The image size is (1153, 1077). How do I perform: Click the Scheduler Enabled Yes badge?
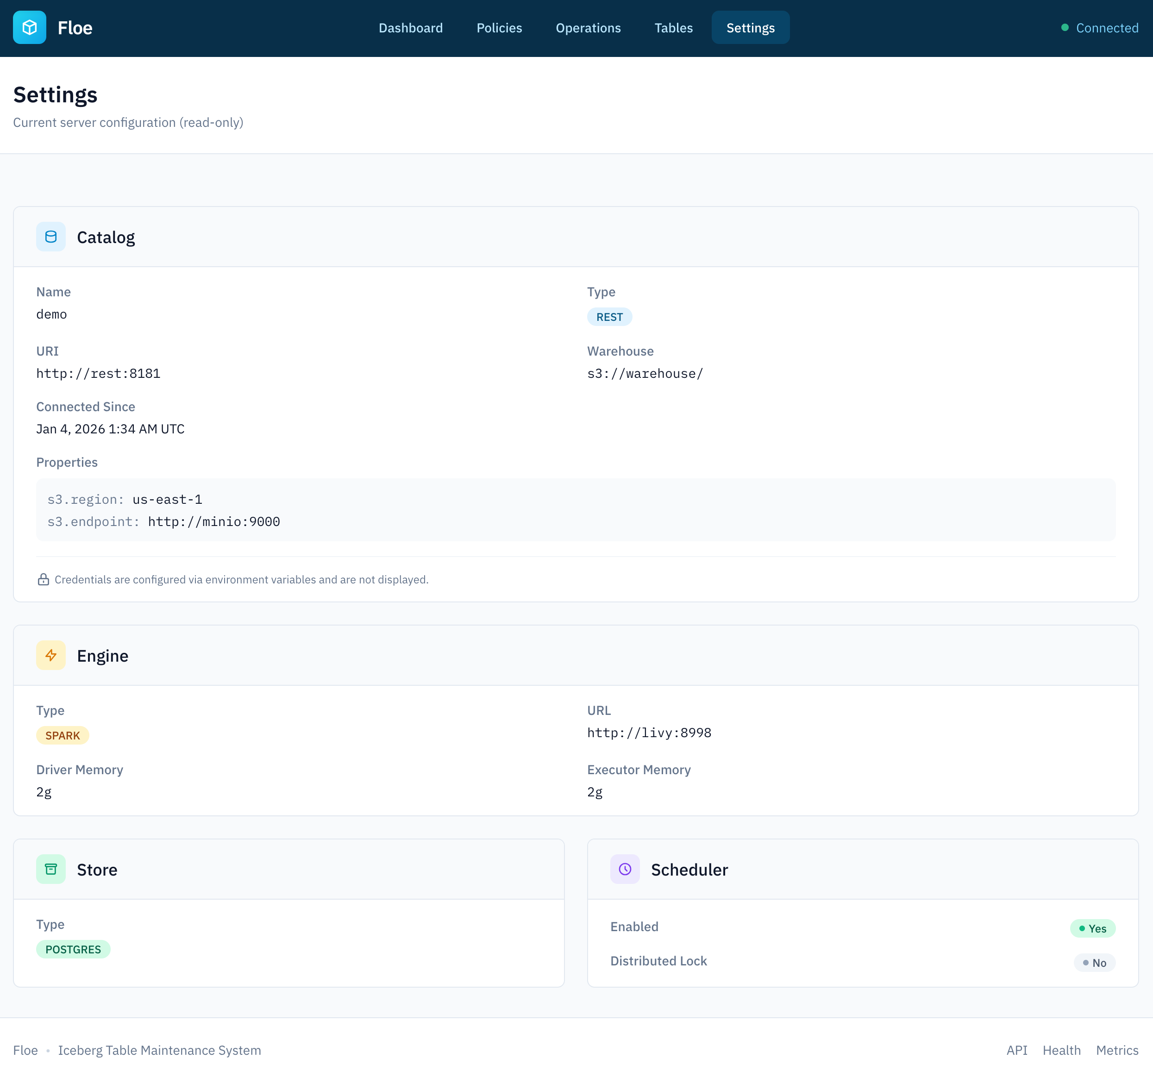1093,928
